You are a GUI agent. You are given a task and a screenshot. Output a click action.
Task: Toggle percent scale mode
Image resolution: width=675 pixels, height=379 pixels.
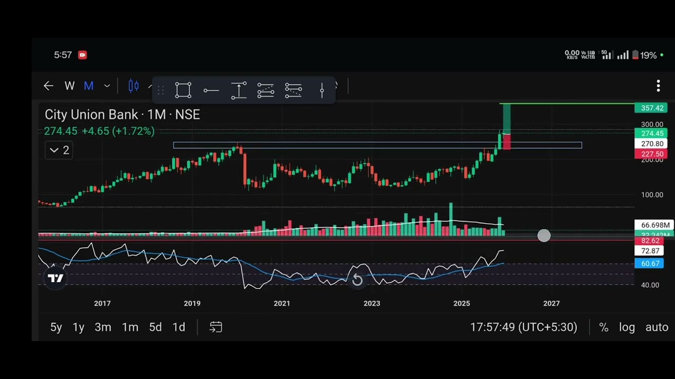pyautogui.click(x=604, y=327)
